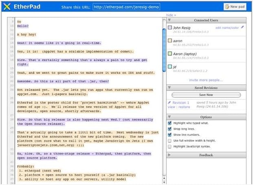View Revision 1

[x=172, y=107]
